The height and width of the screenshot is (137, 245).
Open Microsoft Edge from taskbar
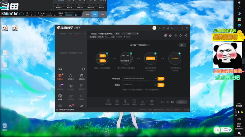[239, 25]
